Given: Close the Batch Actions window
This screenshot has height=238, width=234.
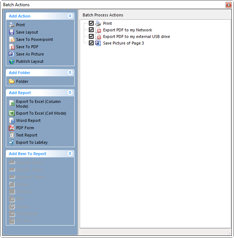Looking at the screenshot, I should point(228,5).
